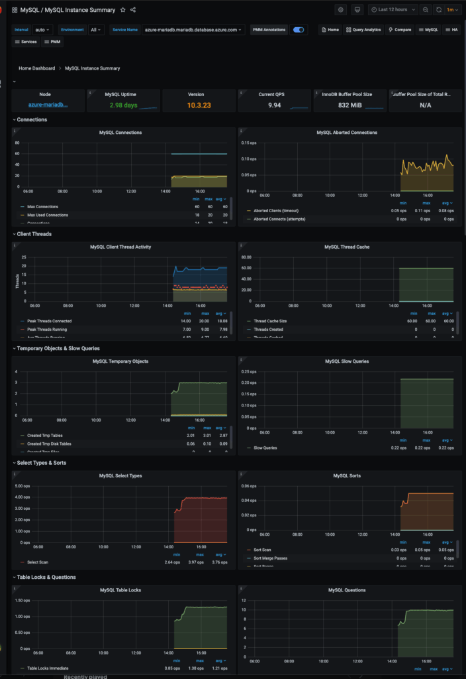Screen dimensions: 466x679
Task: Click the azure-mariadb node link
Action: [48, 105]
